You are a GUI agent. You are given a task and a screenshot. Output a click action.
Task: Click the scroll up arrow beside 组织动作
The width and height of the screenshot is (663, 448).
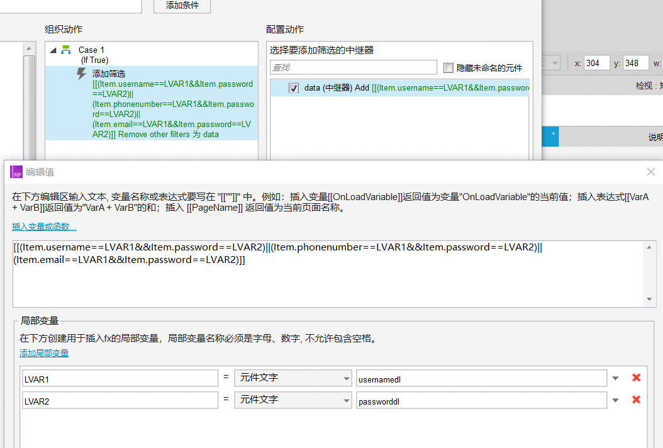(x=29, y=48)
